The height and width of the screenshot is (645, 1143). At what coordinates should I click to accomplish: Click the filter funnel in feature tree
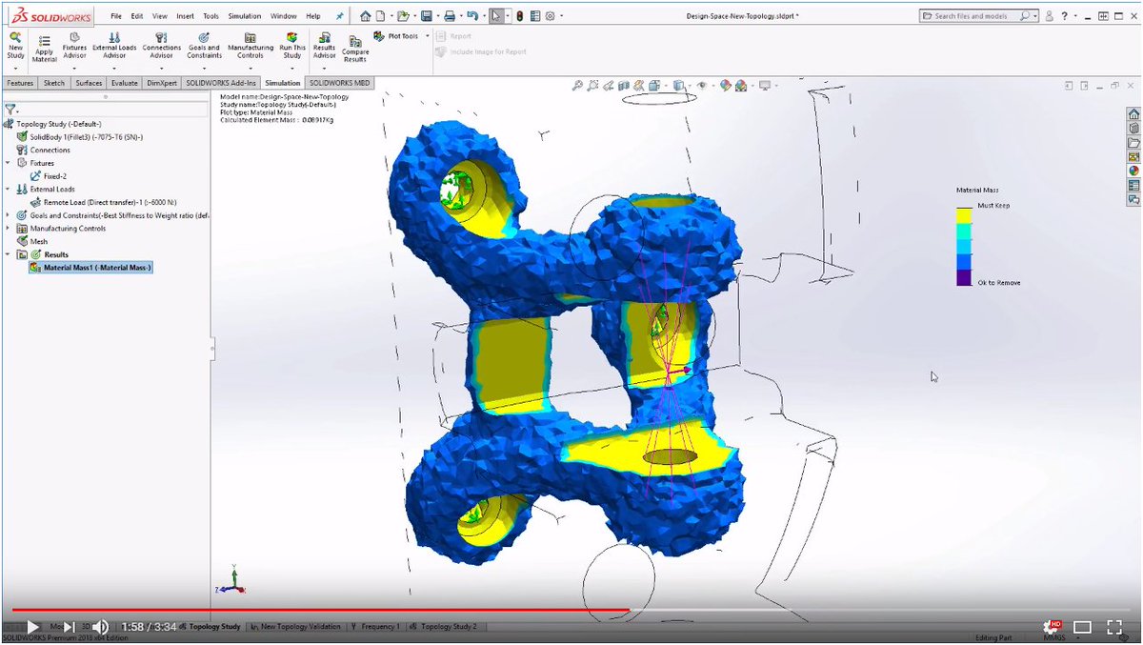tap(10, 110)
